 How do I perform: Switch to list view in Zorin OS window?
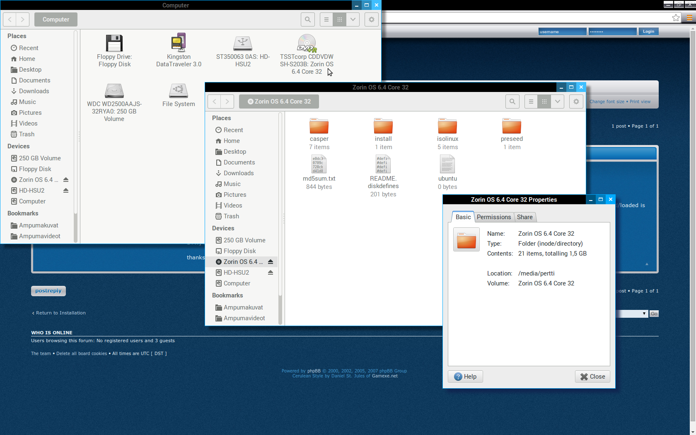click(x=531, y=101)
